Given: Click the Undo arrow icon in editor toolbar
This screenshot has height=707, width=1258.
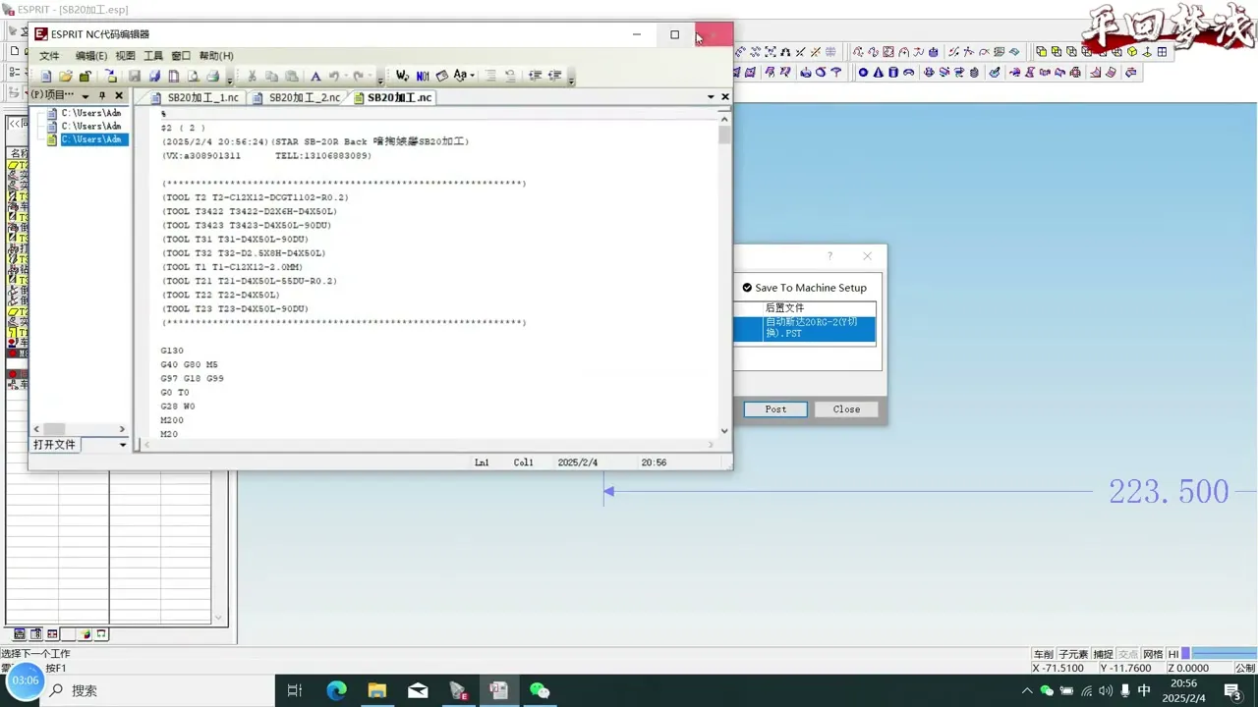Looking at the screenshot, I should [x=335, y=76].
